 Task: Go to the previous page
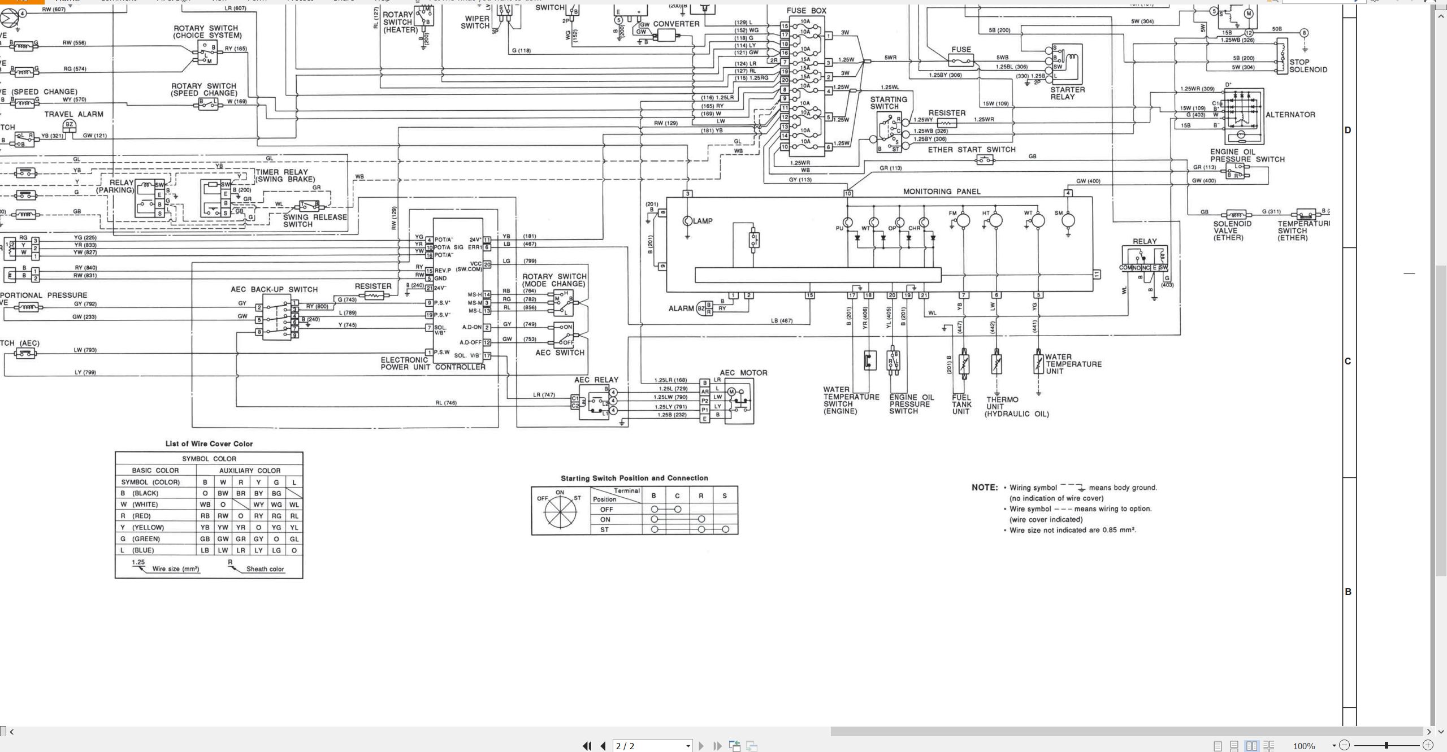pyautogui.click(x=603, y=746)
